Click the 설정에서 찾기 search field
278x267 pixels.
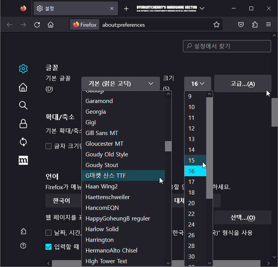(227, 46)
